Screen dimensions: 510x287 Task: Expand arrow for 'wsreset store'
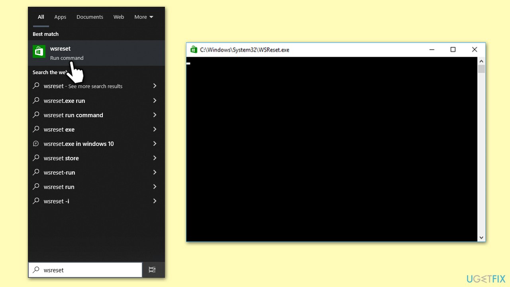tap(155, 158)
